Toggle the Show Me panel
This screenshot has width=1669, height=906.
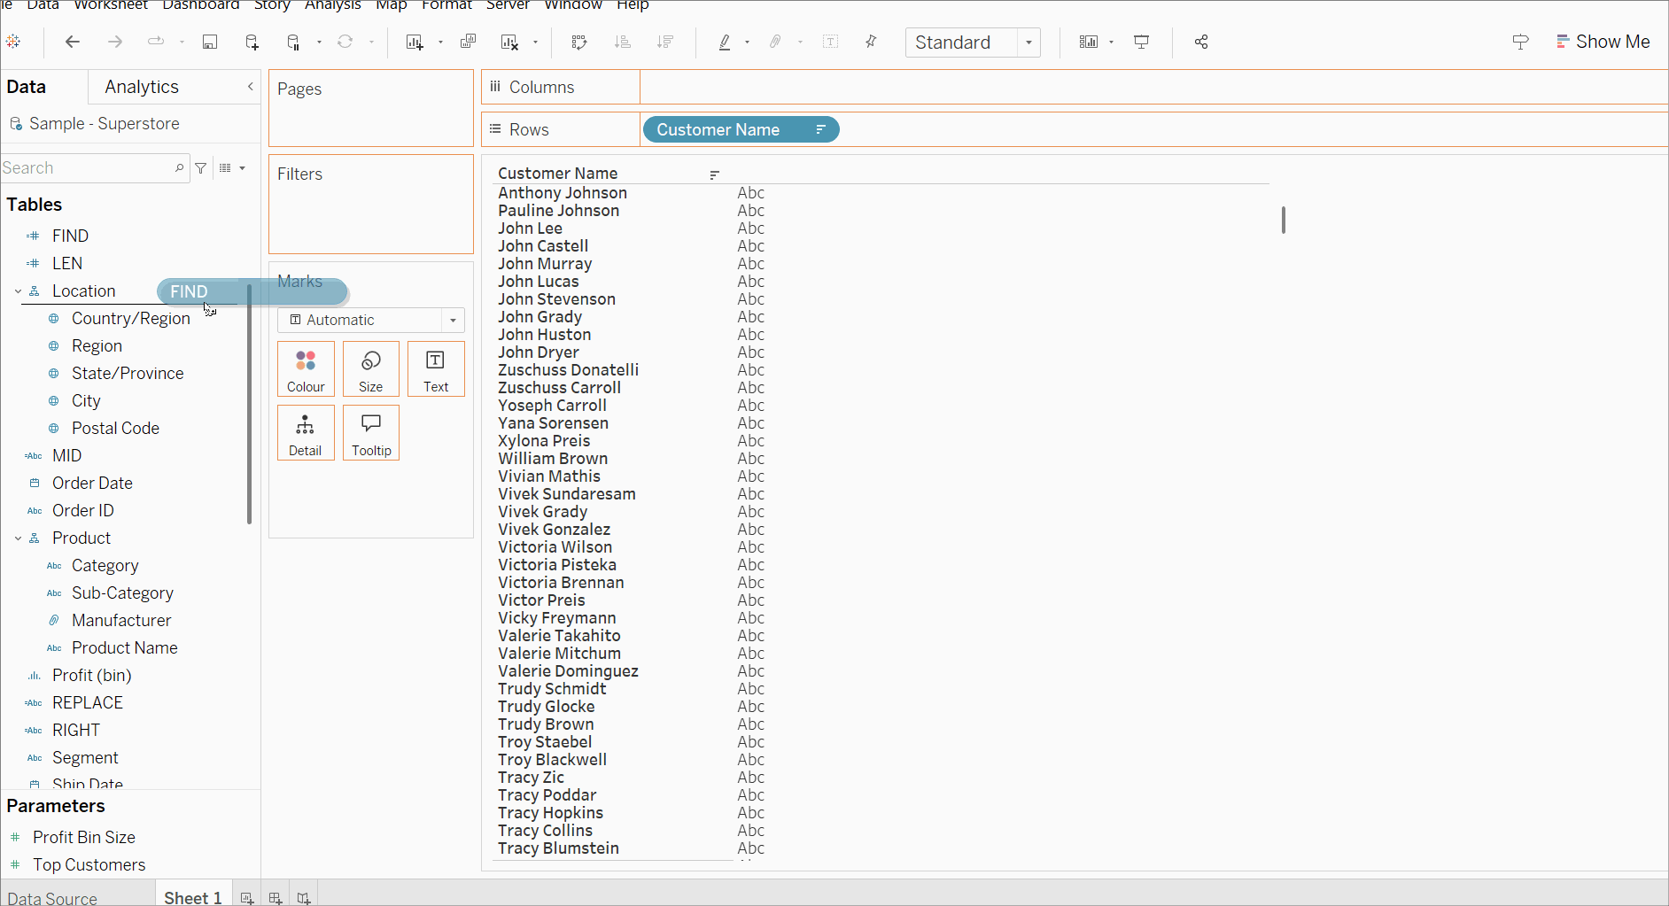click(x=1603, y=43)
